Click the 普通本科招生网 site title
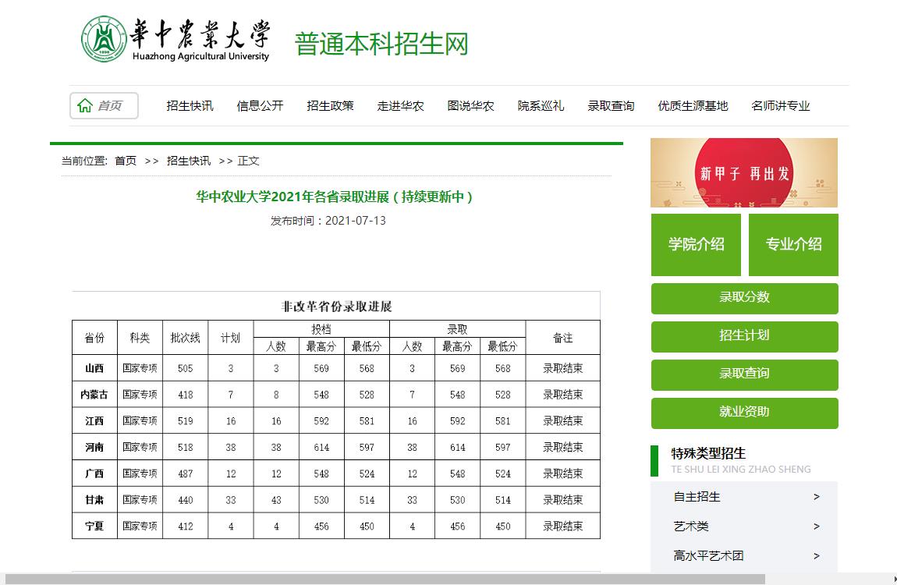897x585 pixels. (381, 44)
